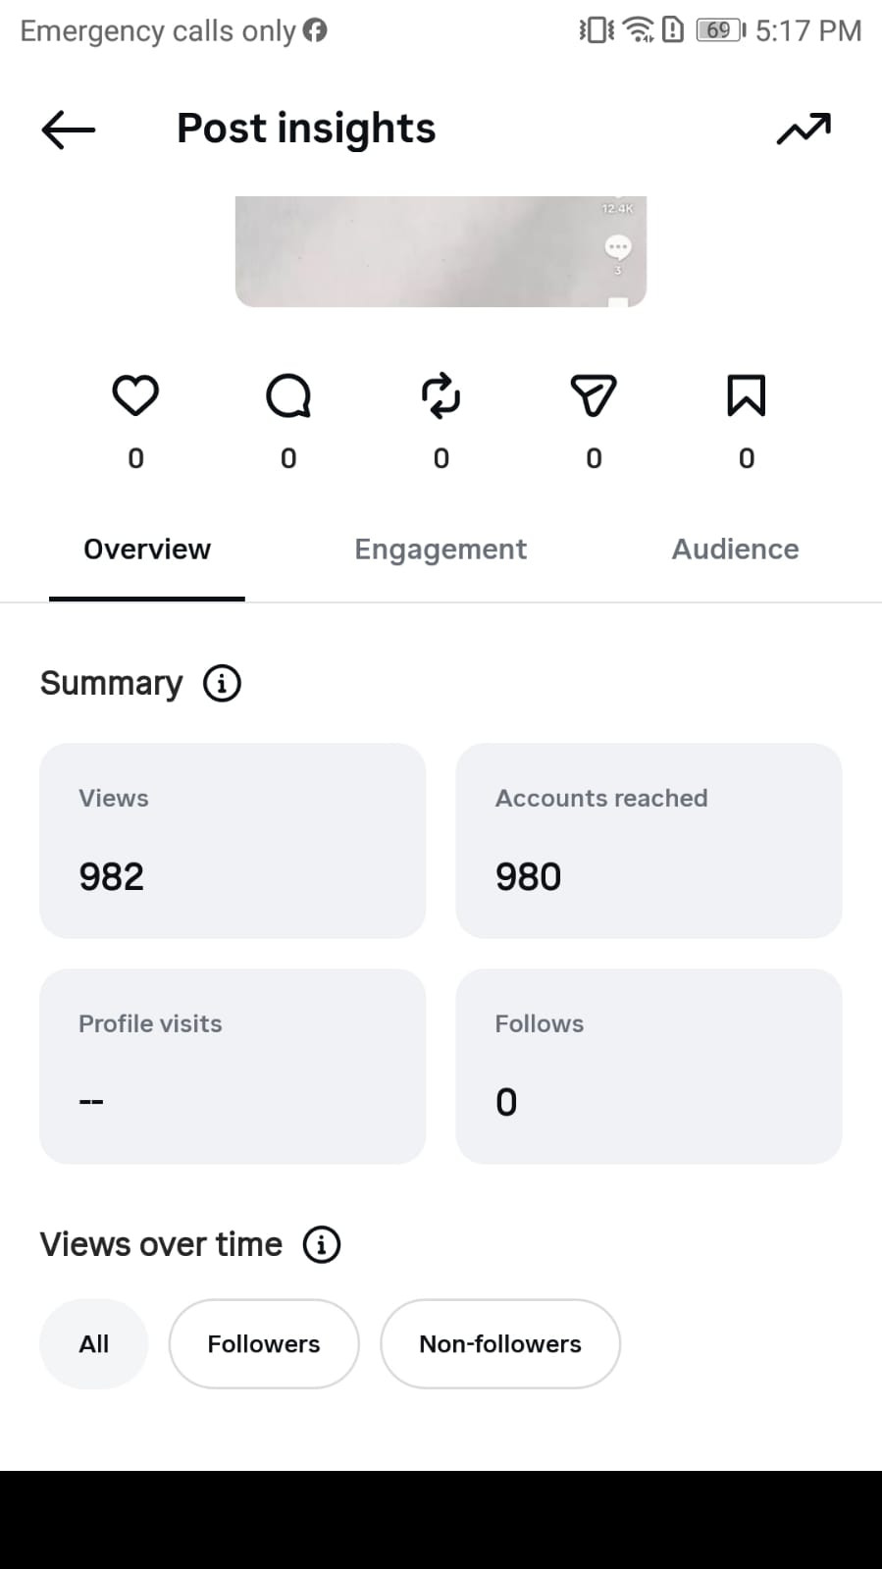The height and width of the screenshot is (1569, 882).
Task: Tap the repost arrows icon
Action: pos(441,396)
